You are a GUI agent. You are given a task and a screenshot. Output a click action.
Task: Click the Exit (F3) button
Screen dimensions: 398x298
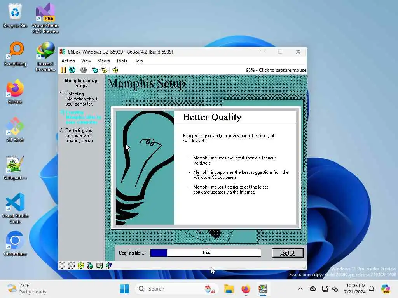[x=288, y=253]
